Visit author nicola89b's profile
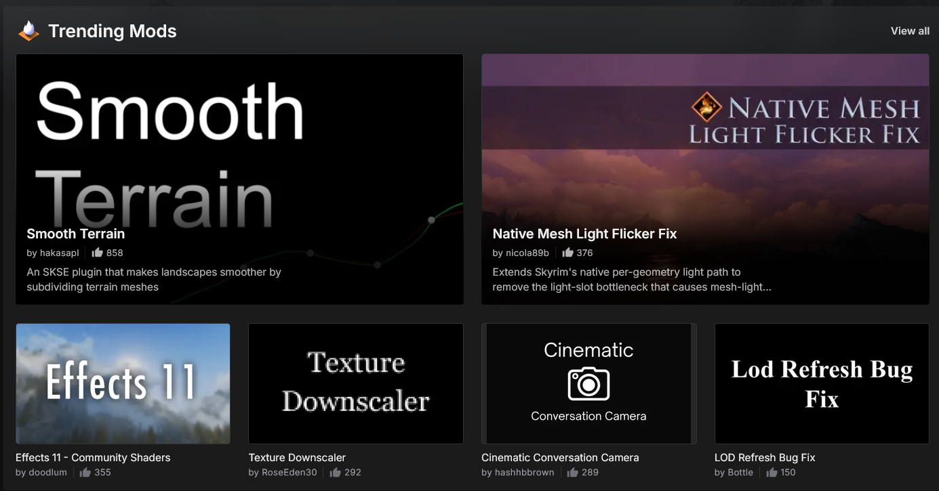939x491 pixels. coord(527,253)
